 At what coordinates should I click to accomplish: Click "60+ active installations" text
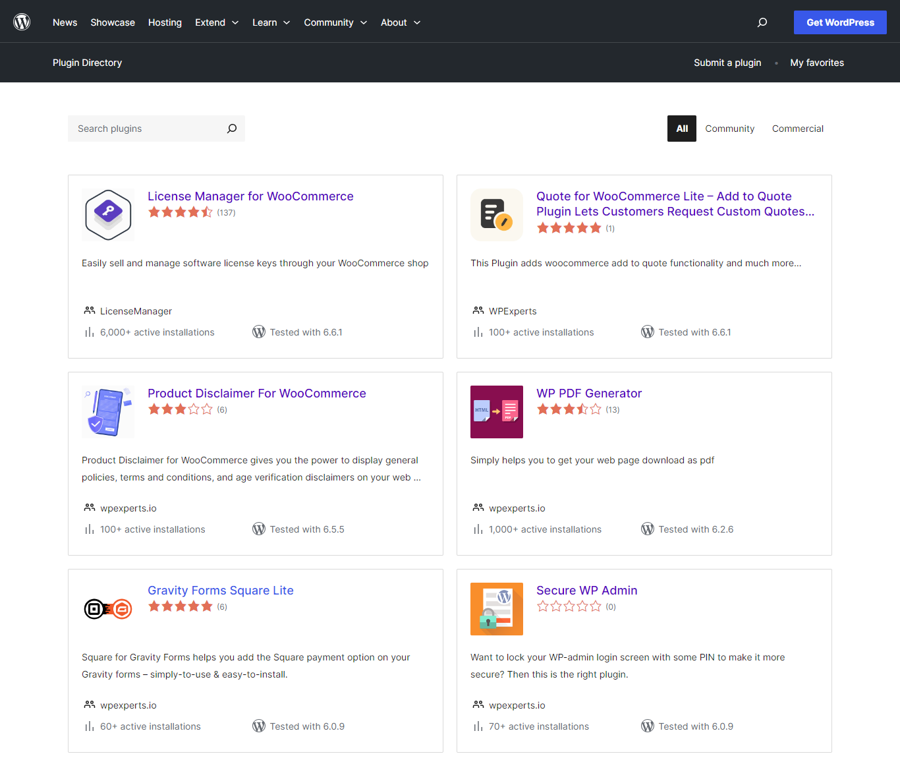pos(150,726)
